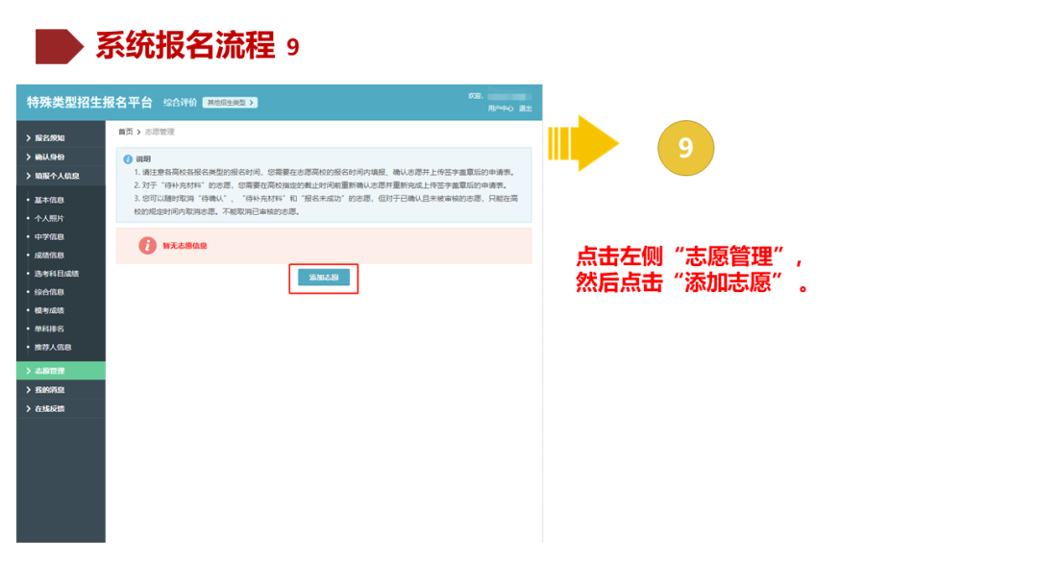Click the 添加志愿 button
1038x584 pixels.
pos(324,278)
